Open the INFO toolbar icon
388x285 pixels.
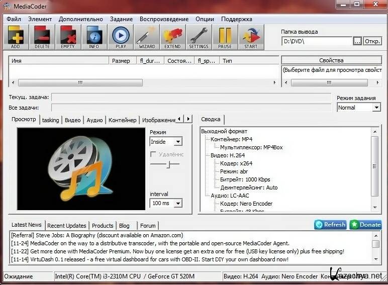[94, 37]
